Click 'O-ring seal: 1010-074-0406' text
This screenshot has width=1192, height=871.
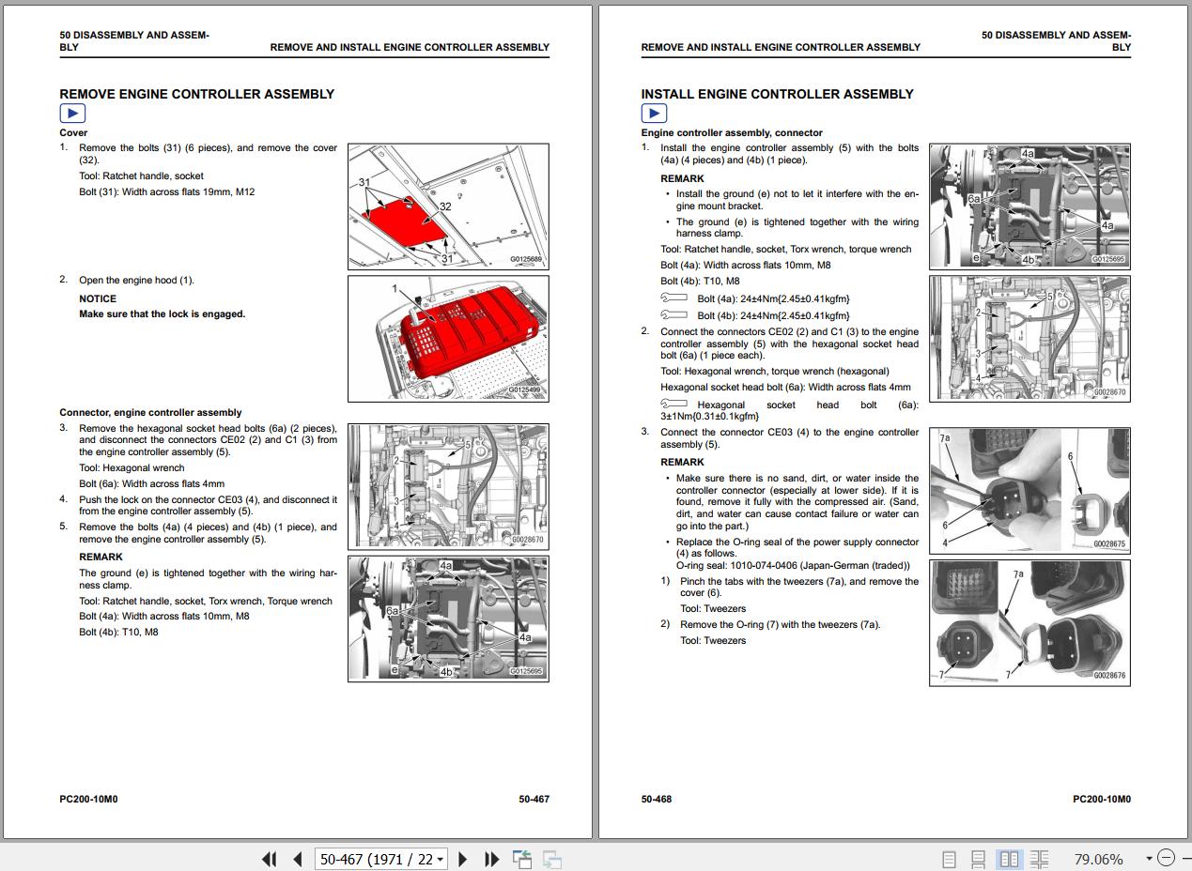[x=793, y=565]
